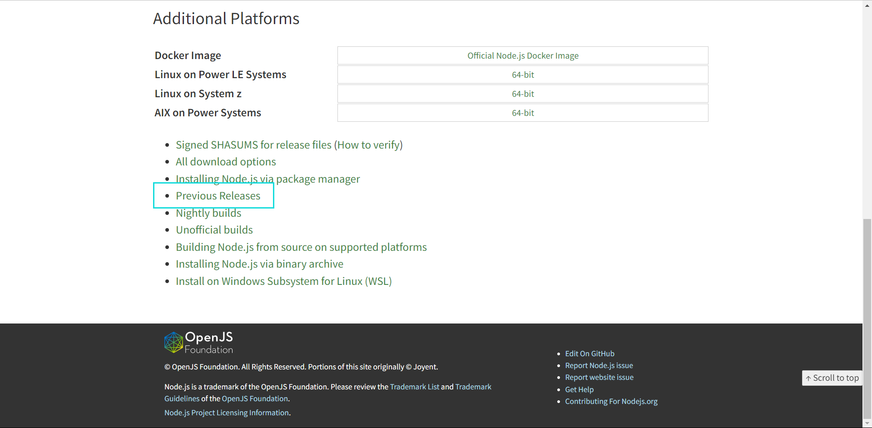The height and width of the screenshot is (428, 872).
Task: Go to Previous Releases
Action: [x=218, y=196]
